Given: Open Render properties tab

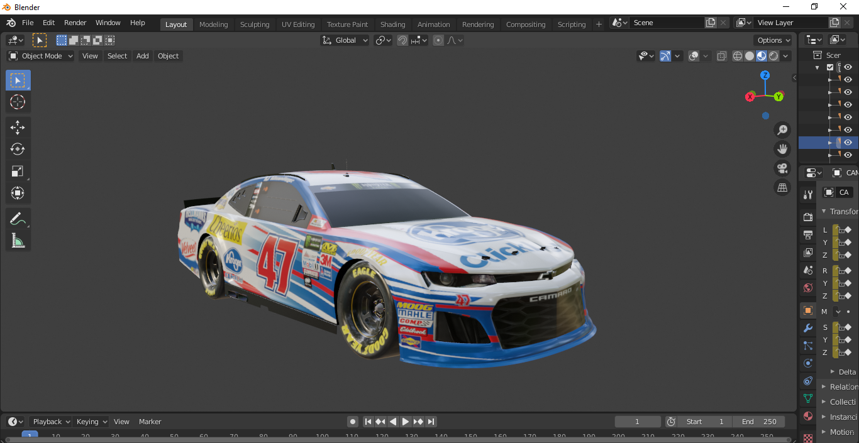Looking at the screenshot, I should (808, 217).
